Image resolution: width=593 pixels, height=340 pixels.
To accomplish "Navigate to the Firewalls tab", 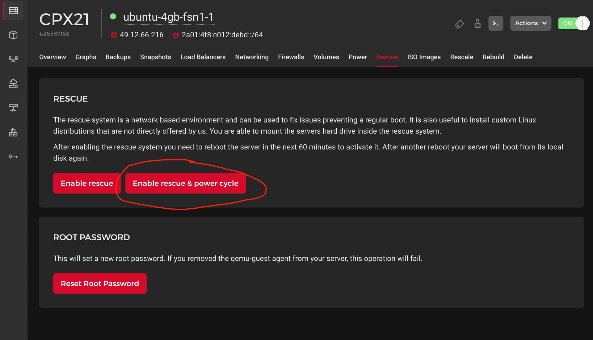I will [x=291, y=56].
